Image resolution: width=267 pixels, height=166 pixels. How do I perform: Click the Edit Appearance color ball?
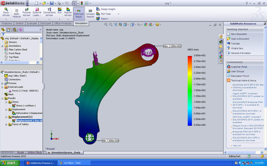[x=146, y=25]
